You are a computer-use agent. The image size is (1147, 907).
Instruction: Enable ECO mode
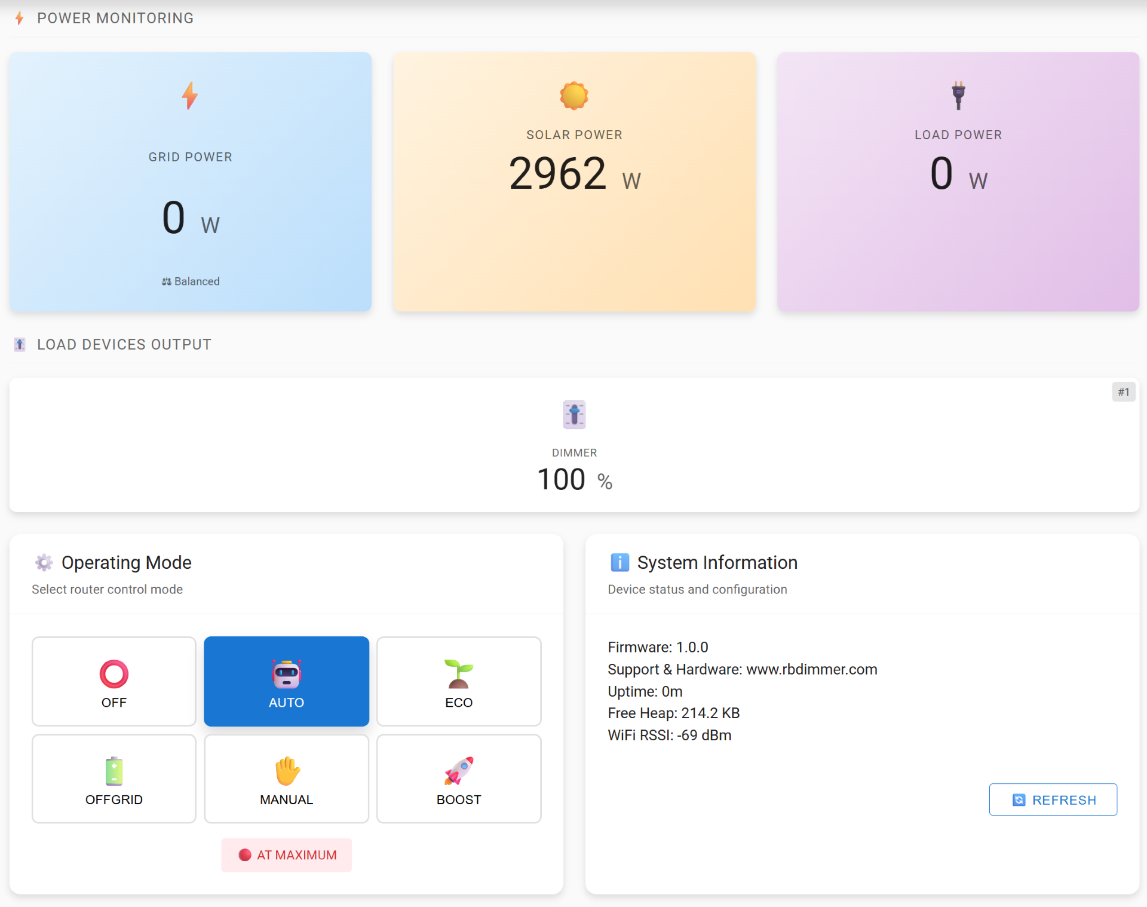pyautogui.click(x=458, y=681)
